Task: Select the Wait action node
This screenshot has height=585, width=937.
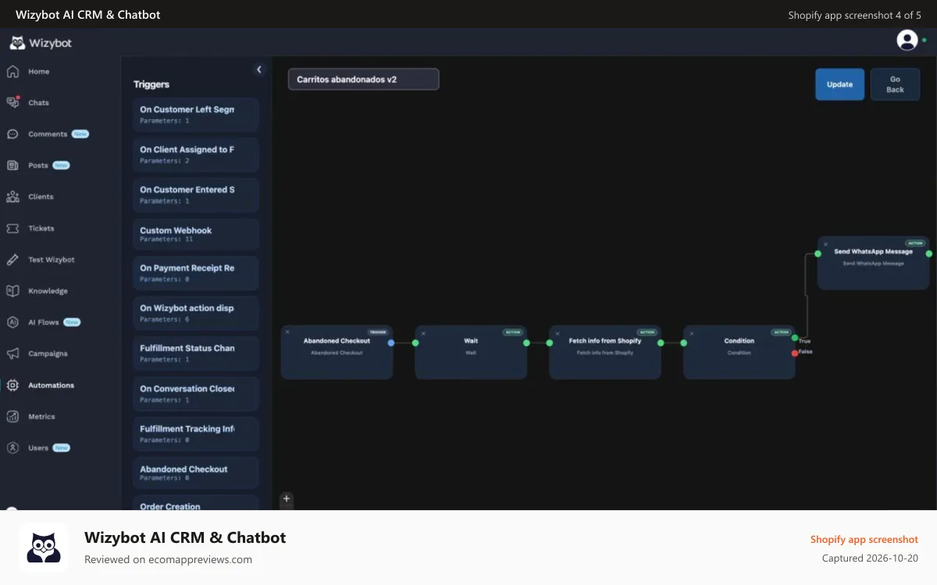Action: coord(471,353)
